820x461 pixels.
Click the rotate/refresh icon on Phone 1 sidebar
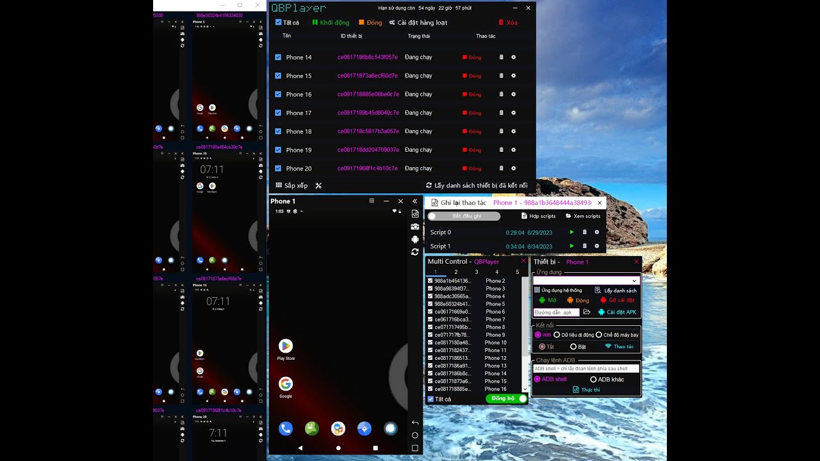[x=415, y=252]
